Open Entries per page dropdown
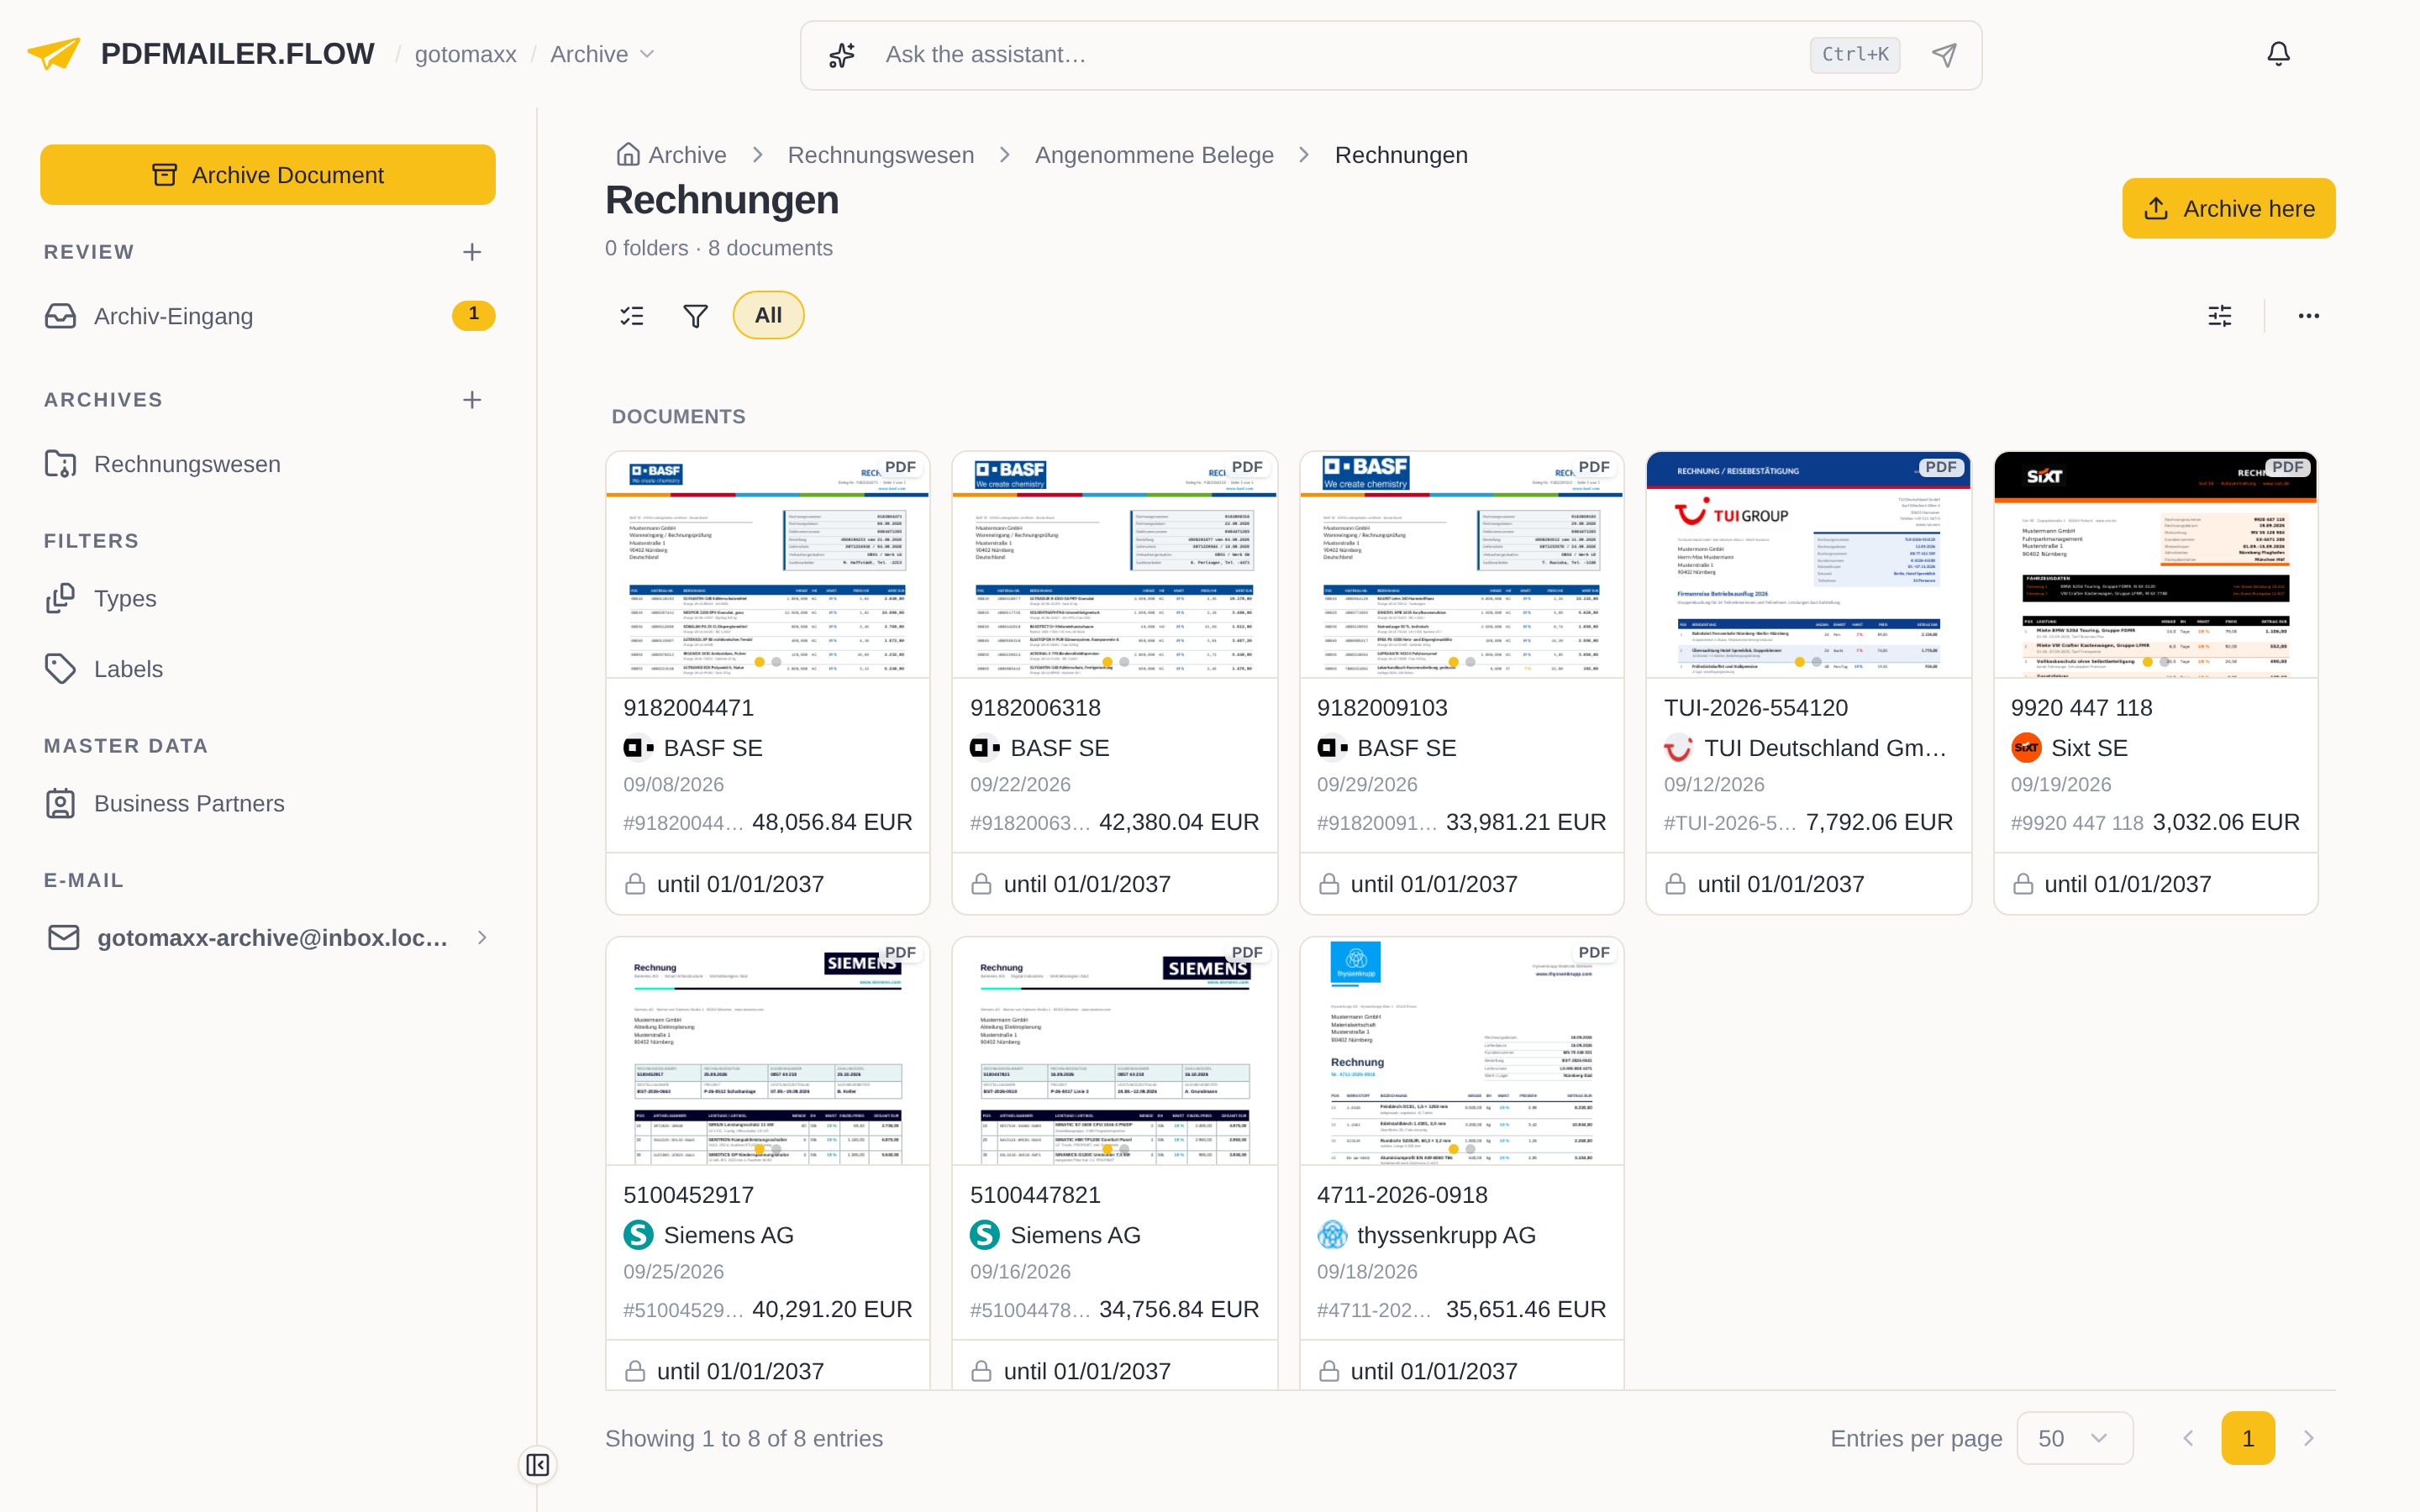The image size is (2420, 1512). point(2075,1438)
